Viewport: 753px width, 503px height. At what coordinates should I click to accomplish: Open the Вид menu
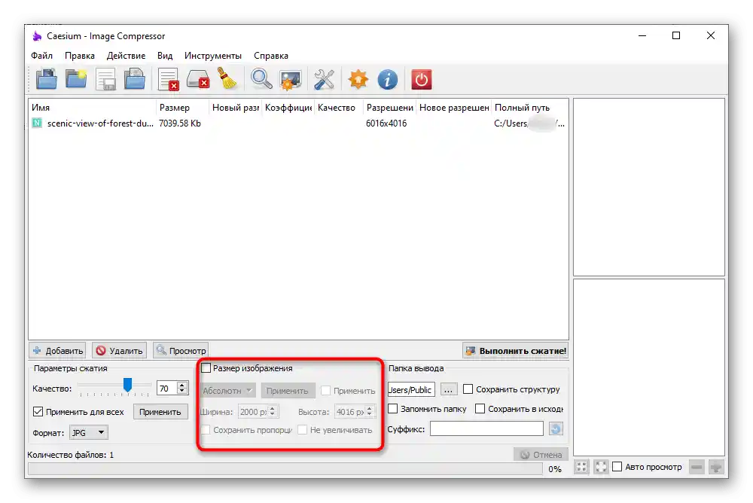(165, 56)
